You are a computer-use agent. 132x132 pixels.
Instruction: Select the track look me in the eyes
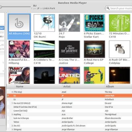(69, 118)
